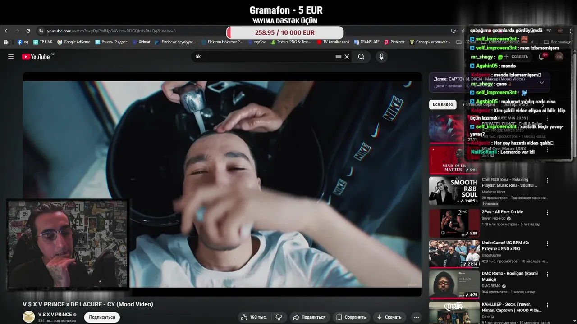Open the V $ X V PRiNCE channel avatar
Viewport: 577px width, 324px height.
pos(29,317)
